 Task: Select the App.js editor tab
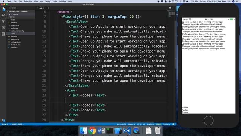(x=41, y=8)
